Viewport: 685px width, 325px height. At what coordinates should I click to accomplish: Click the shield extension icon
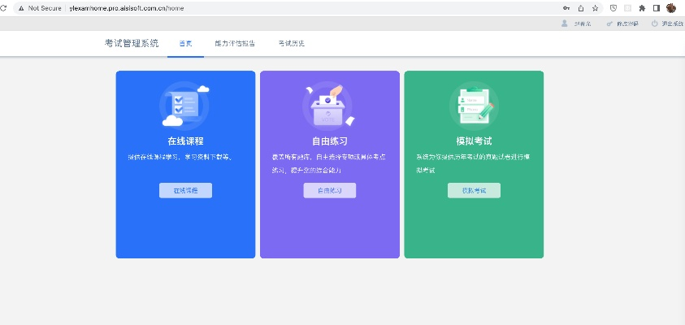(x=613, y=8)
